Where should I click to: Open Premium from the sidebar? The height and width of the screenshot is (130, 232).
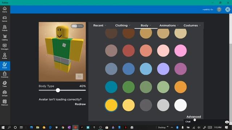5,103
